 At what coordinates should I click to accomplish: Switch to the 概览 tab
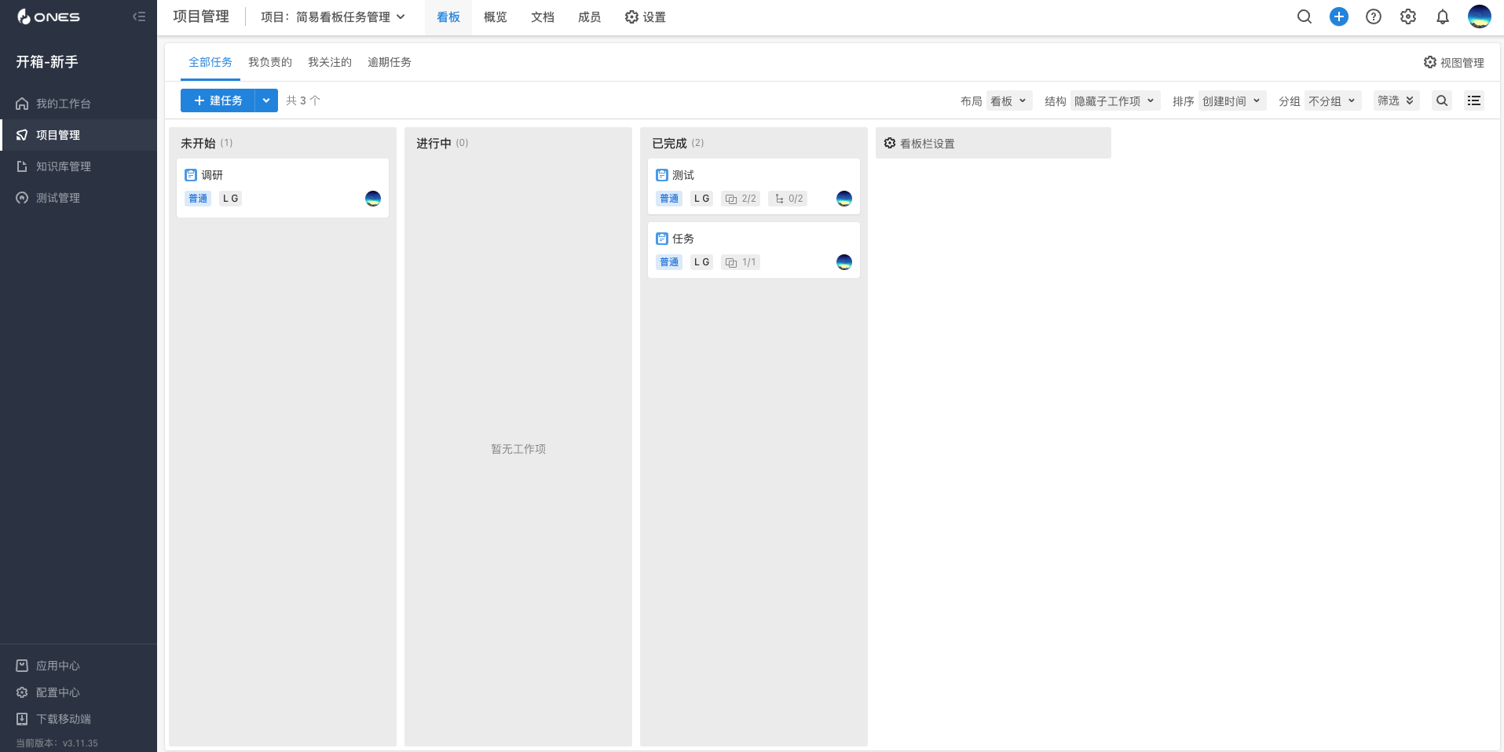pos(496,16)
